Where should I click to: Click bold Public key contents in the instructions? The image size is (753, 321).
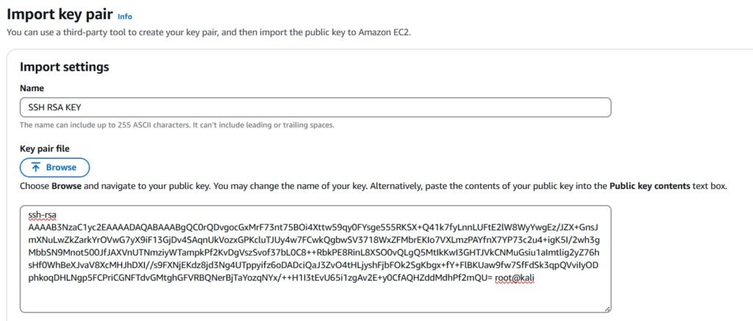649,187
